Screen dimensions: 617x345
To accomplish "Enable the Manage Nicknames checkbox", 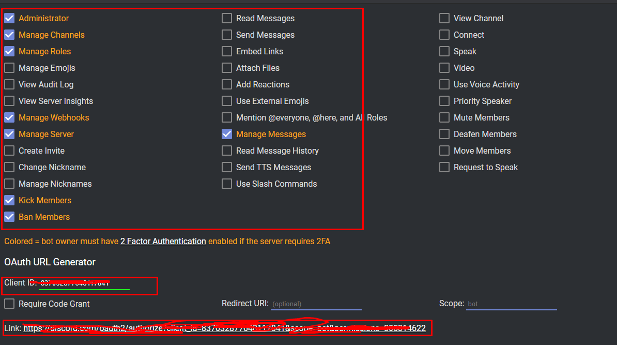I will [x=9, y=184].
